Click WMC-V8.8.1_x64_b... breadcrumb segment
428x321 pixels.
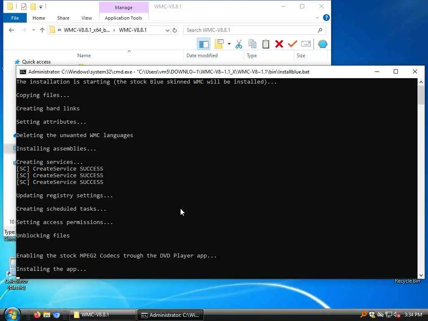tap(87, 30)
